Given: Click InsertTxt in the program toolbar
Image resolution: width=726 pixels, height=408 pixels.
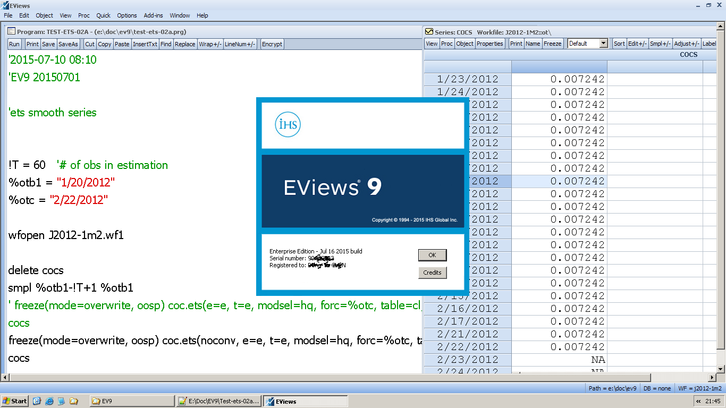Looking at the screenshot, I should (145, 44).
